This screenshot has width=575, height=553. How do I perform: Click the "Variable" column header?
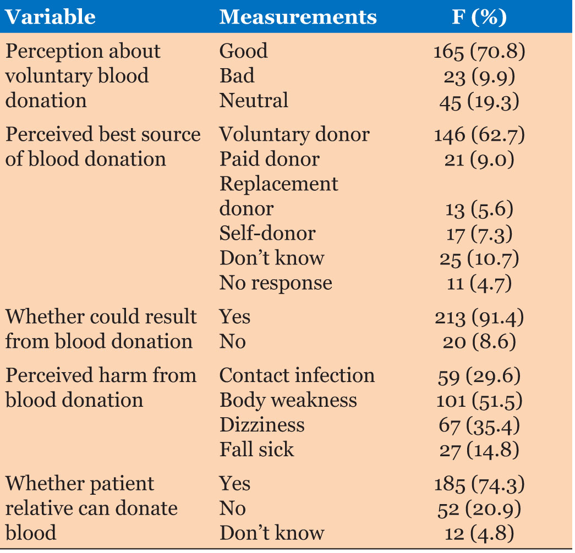point(51,17)
